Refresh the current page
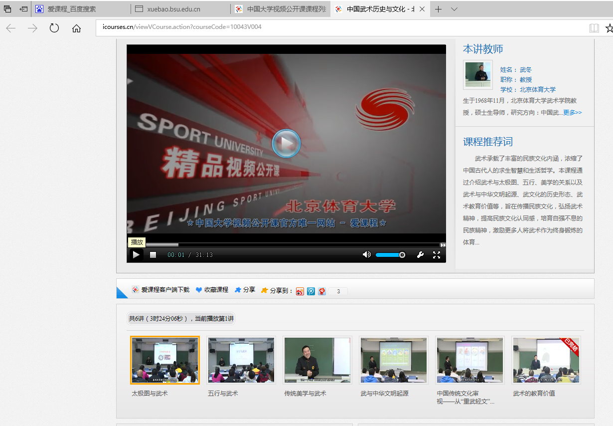 pyautogui.click(x=54, y=28)
